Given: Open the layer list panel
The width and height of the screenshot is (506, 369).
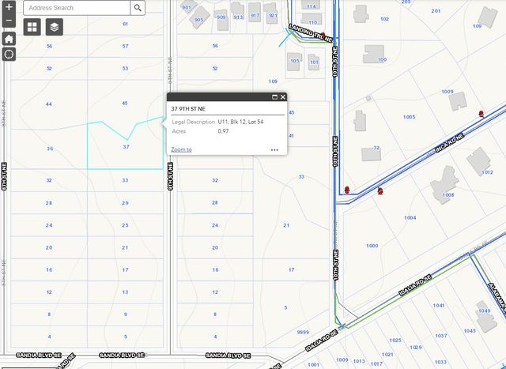Looking at the screenshot, I should (53, 28).
